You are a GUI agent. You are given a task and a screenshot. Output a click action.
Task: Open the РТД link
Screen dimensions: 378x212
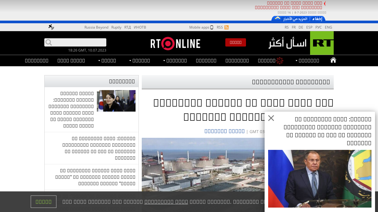[128, 27]
